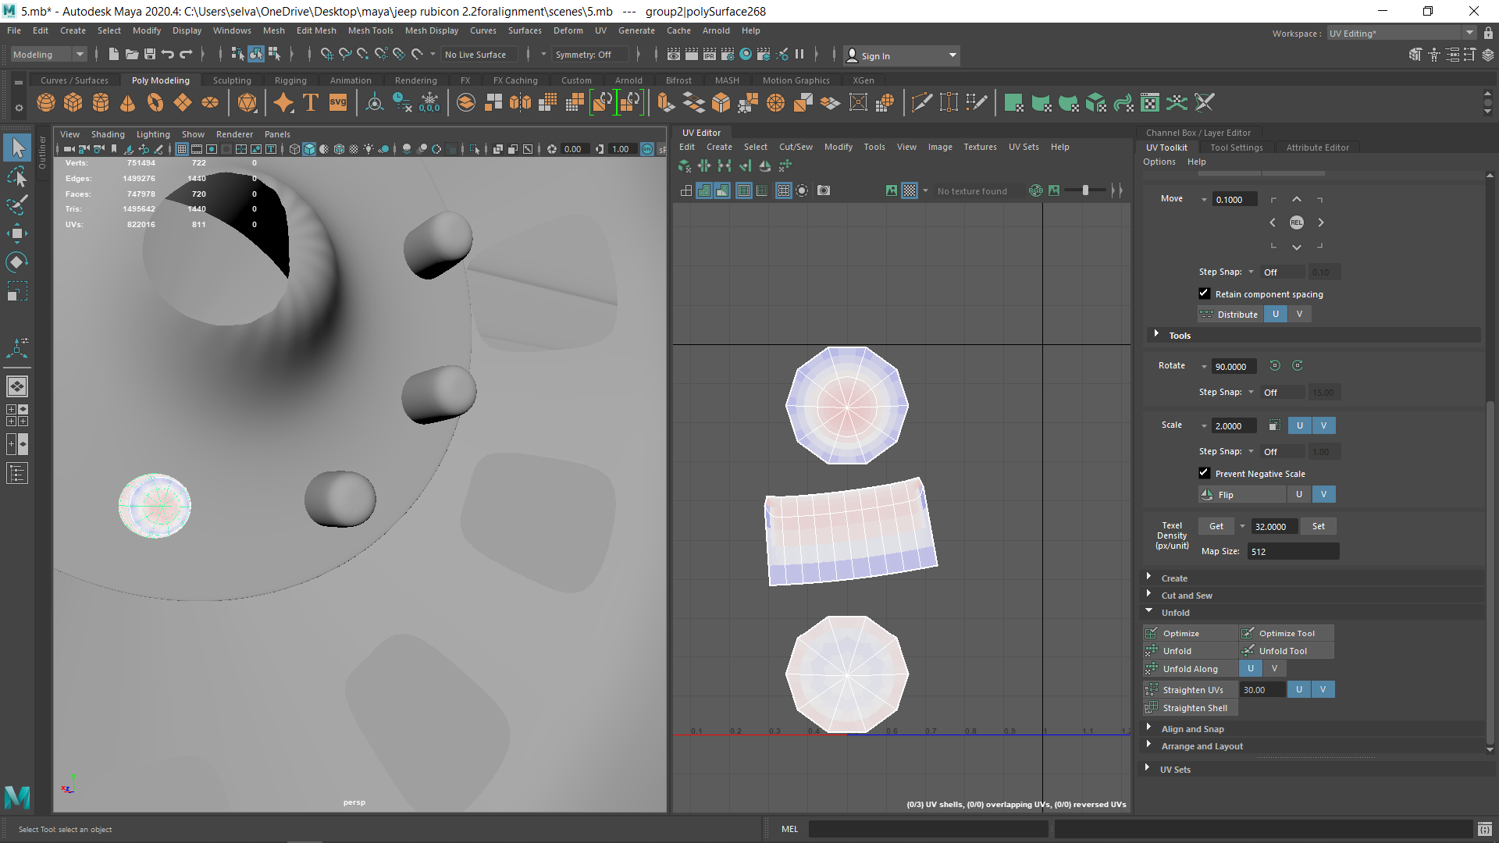This screenshot has height=843, width=1499.
Task: Click the SVG tool shelf icon
Action: click(x=337, y=102)
